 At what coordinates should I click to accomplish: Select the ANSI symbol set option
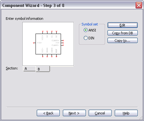(90, 30)
